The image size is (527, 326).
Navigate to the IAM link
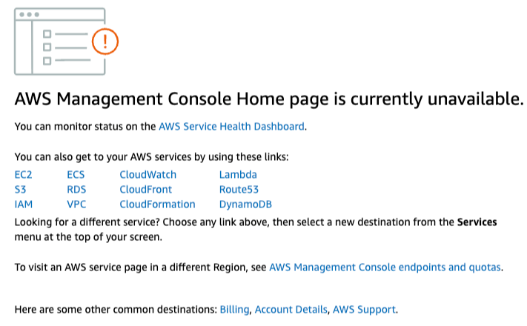tap(24, 204)
